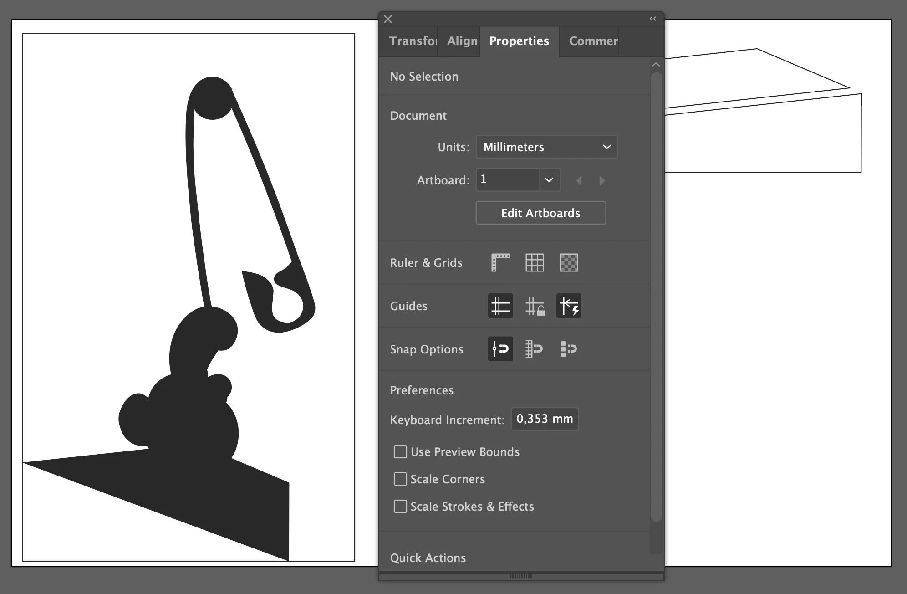Image resolution: width=907 pixels, height=594 pixels.
Task: Enable the snap to pixel icon
Action: coord(569,349)
